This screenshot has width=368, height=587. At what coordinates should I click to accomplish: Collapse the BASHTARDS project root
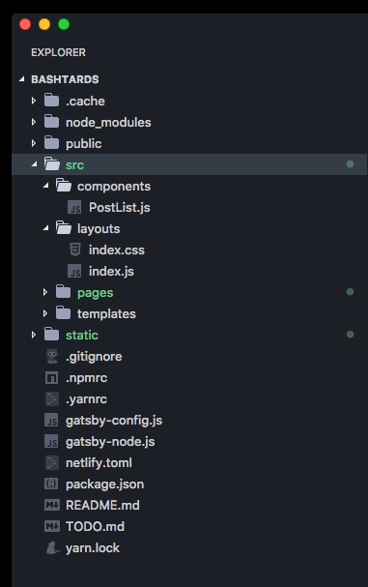point(22,79)
